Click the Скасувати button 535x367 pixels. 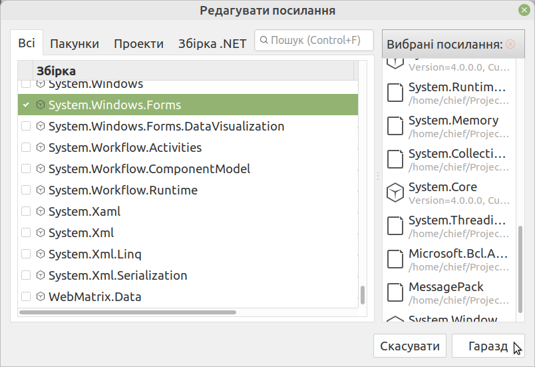click(410, 346)
